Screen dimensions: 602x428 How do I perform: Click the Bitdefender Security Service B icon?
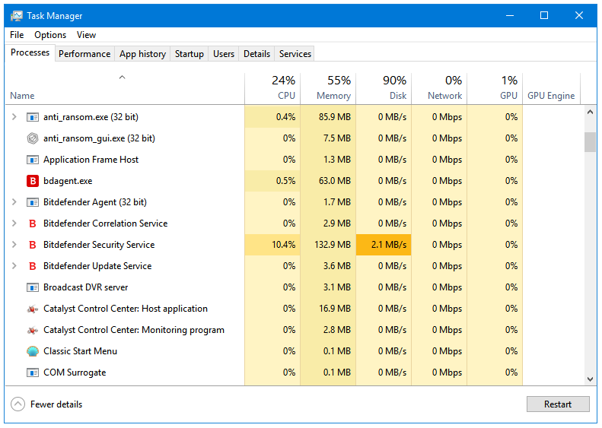click(33, 245)
